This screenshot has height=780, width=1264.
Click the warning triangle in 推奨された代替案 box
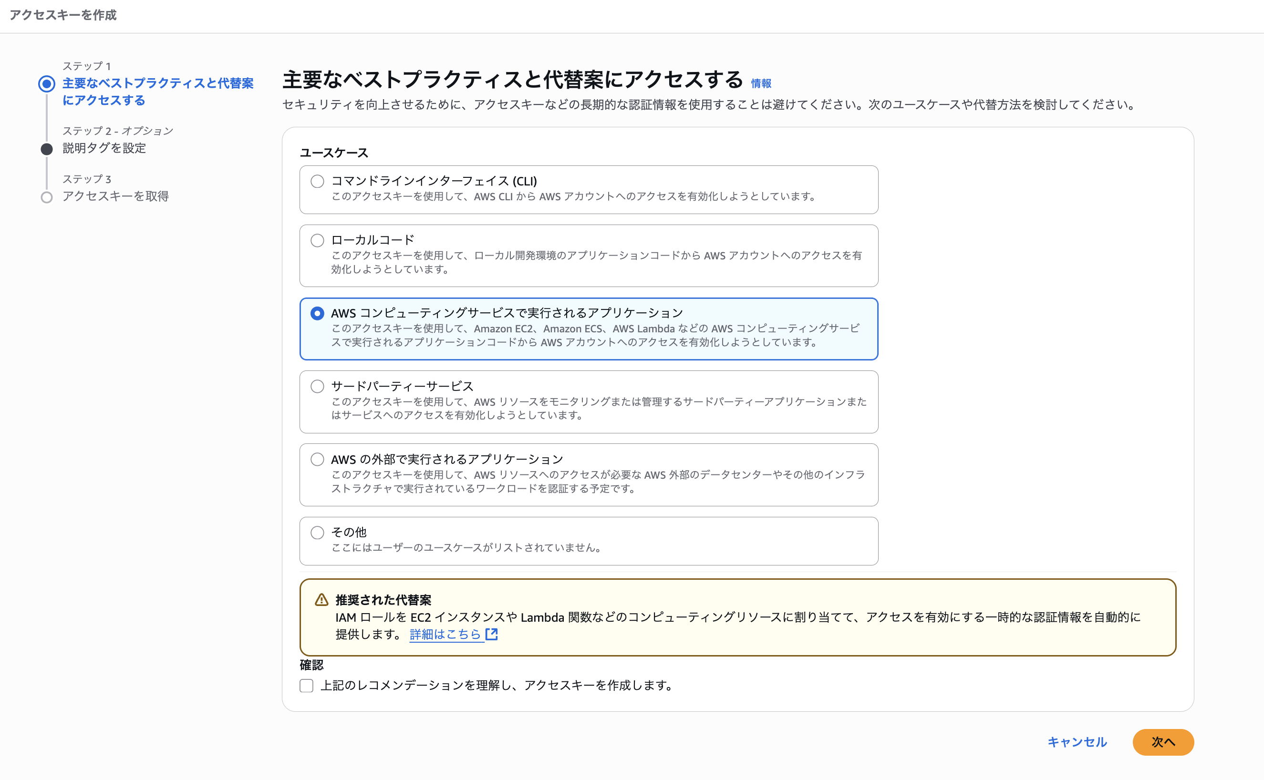[x=321, y=600]
